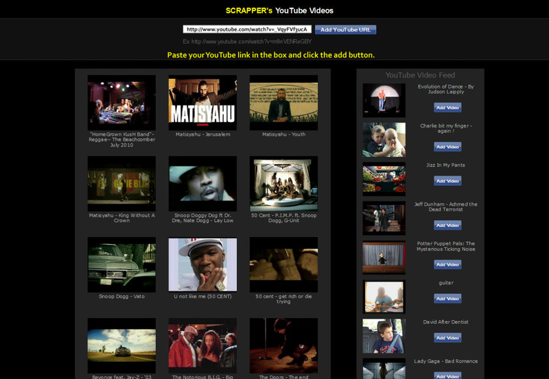Click the Jeff Dunham feed thumbnail
This screenshot has height=379, width=549.
pos(384,218)
